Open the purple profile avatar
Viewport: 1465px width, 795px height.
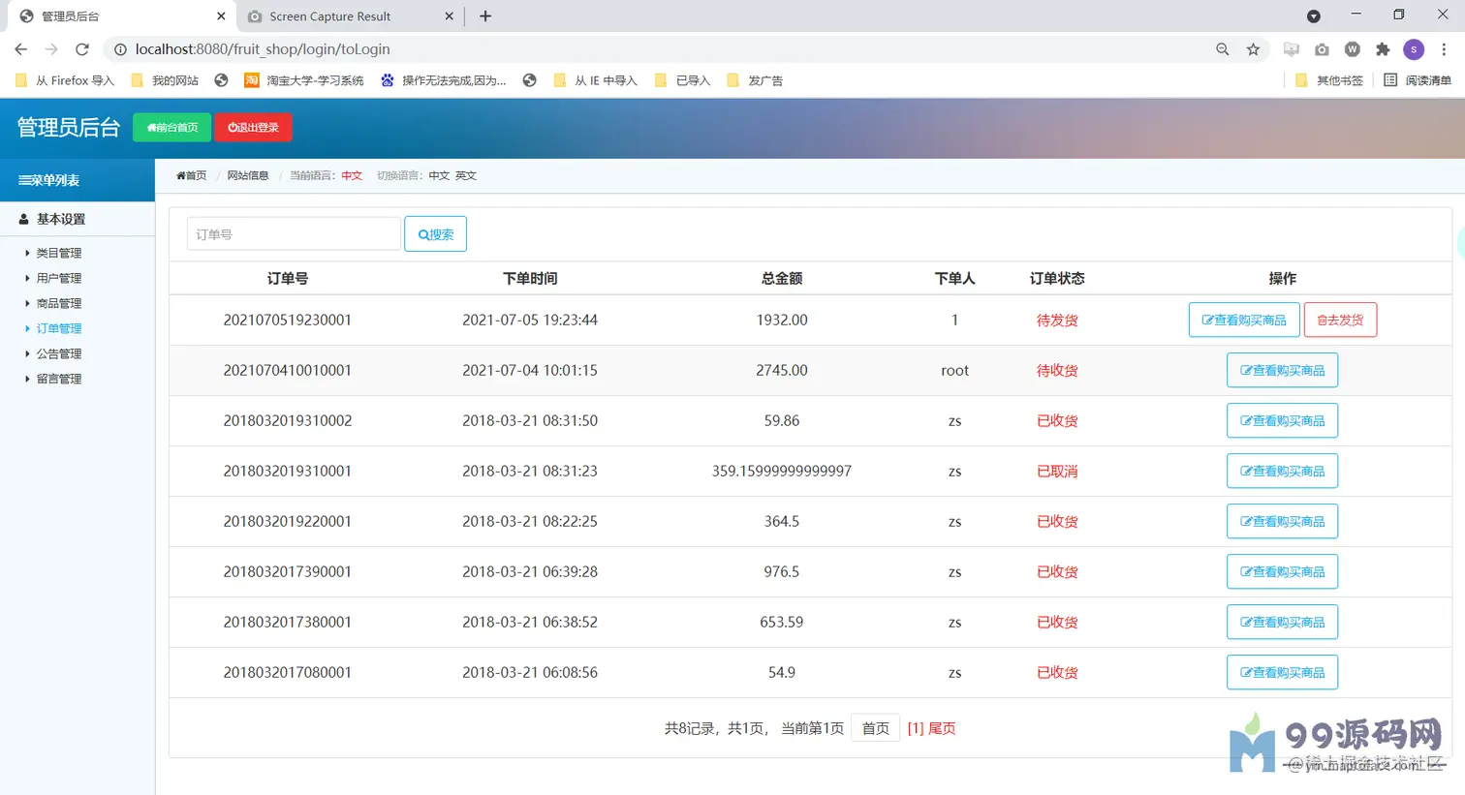pyautogui.click(x=1414, y=49)
